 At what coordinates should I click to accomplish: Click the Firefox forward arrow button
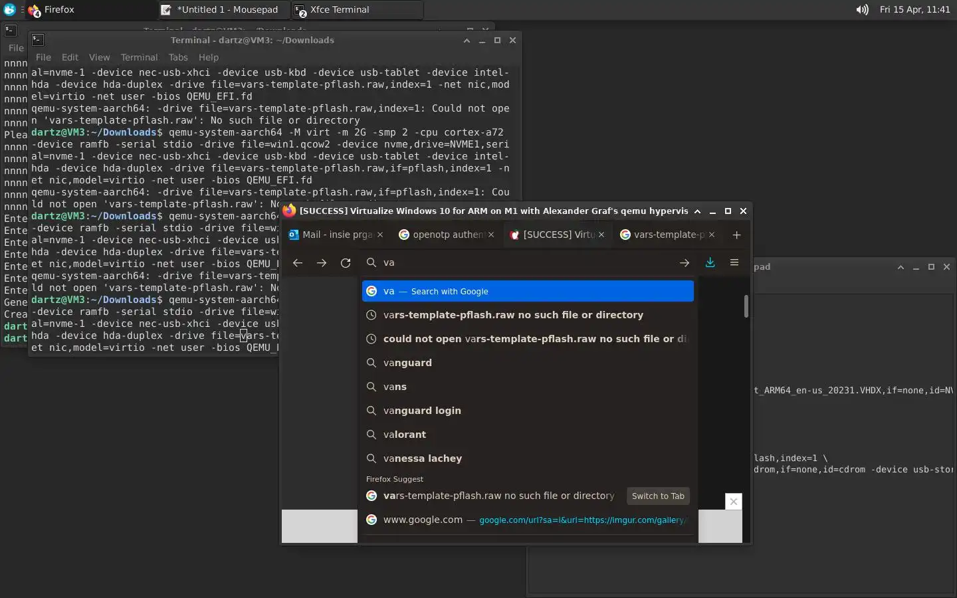click(x=322, y=262)
